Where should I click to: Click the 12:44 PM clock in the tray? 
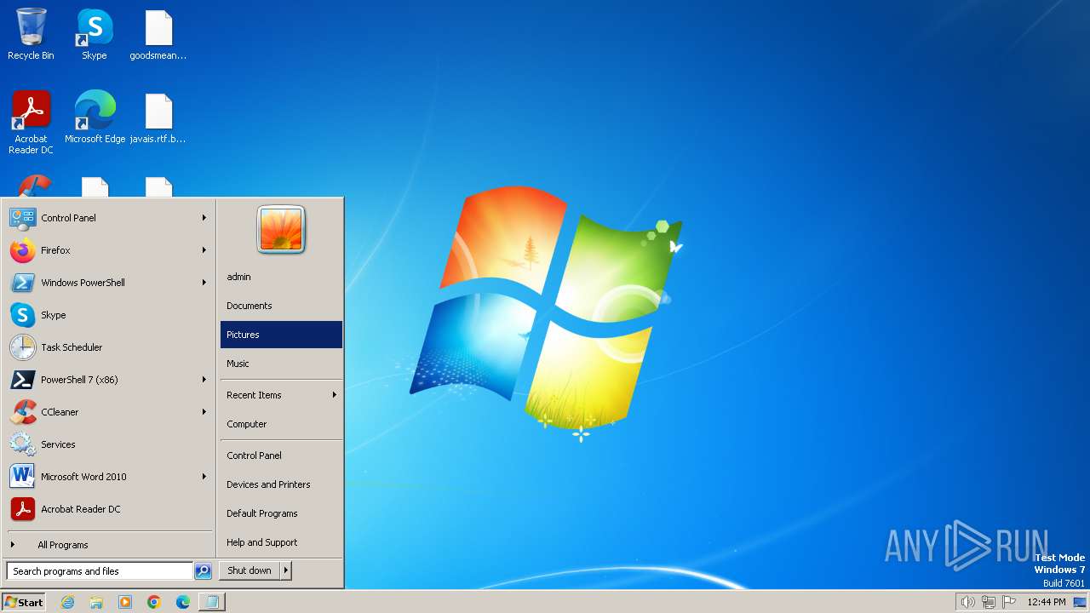pos(1047,602)
